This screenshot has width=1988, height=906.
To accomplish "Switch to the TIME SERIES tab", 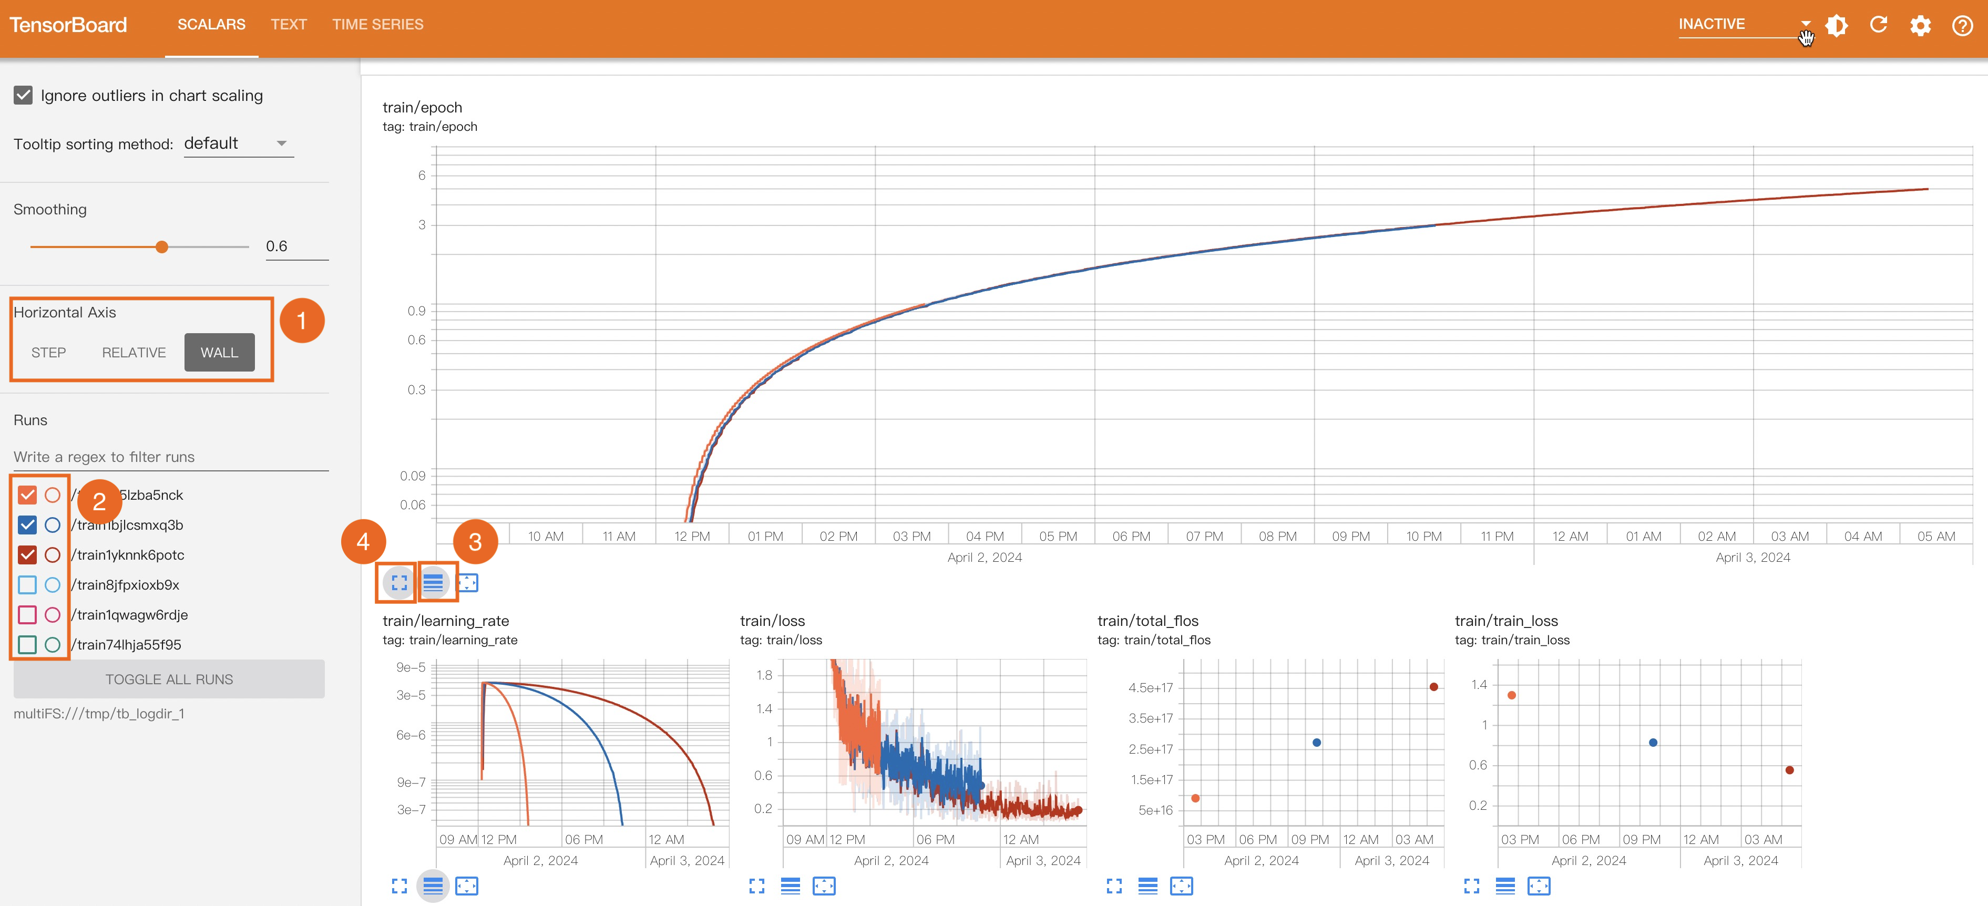I will tap(377, 25).
